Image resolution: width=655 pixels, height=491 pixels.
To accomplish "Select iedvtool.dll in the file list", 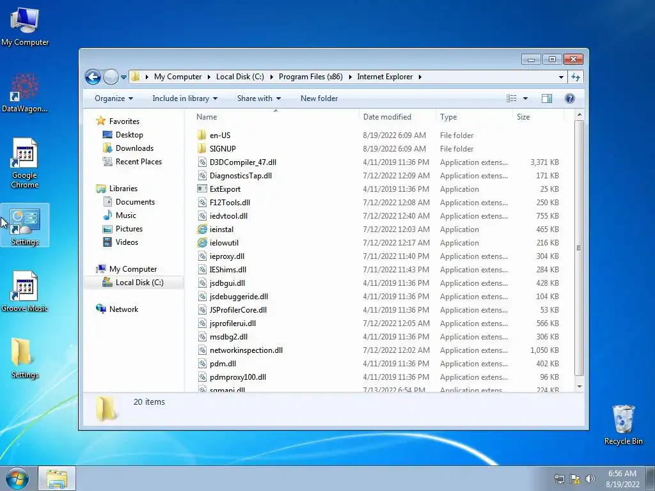I will coord(228,216).
